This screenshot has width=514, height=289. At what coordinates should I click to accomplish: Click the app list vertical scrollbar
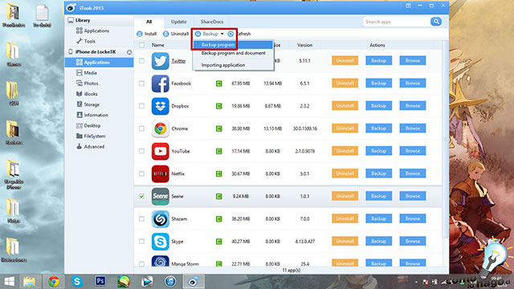tap(445, 139)
